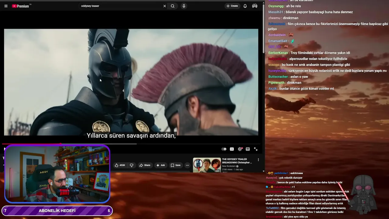Image resolution: width=389 pixels, height=219 pixels.
Task: Open the player settings gear
Action: click(240, 149)
